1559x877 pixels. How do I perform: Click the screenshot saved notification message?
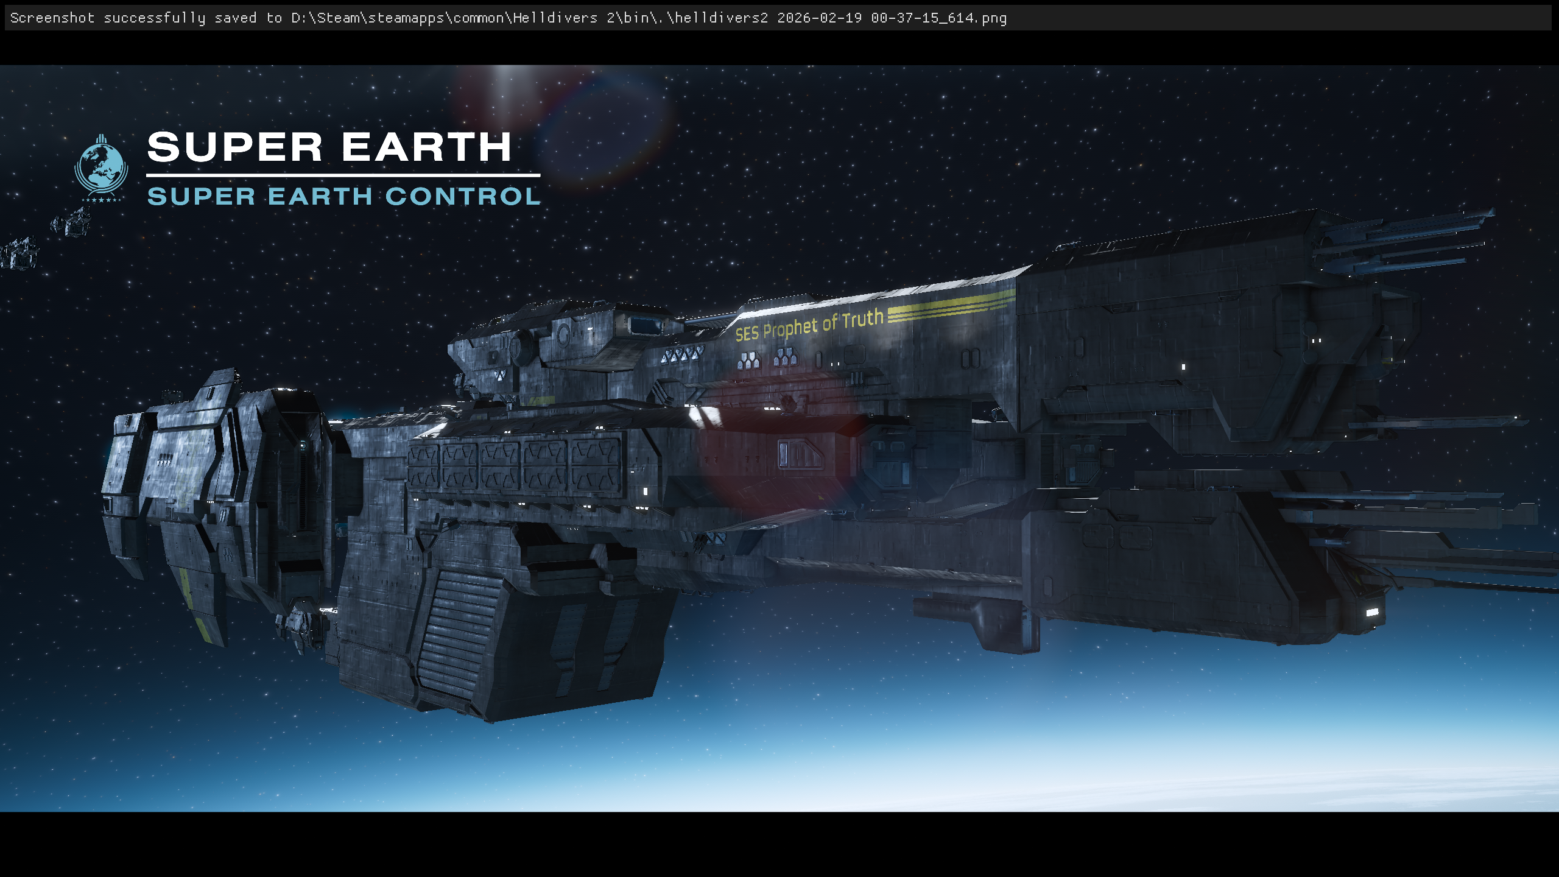coord(508,18)
